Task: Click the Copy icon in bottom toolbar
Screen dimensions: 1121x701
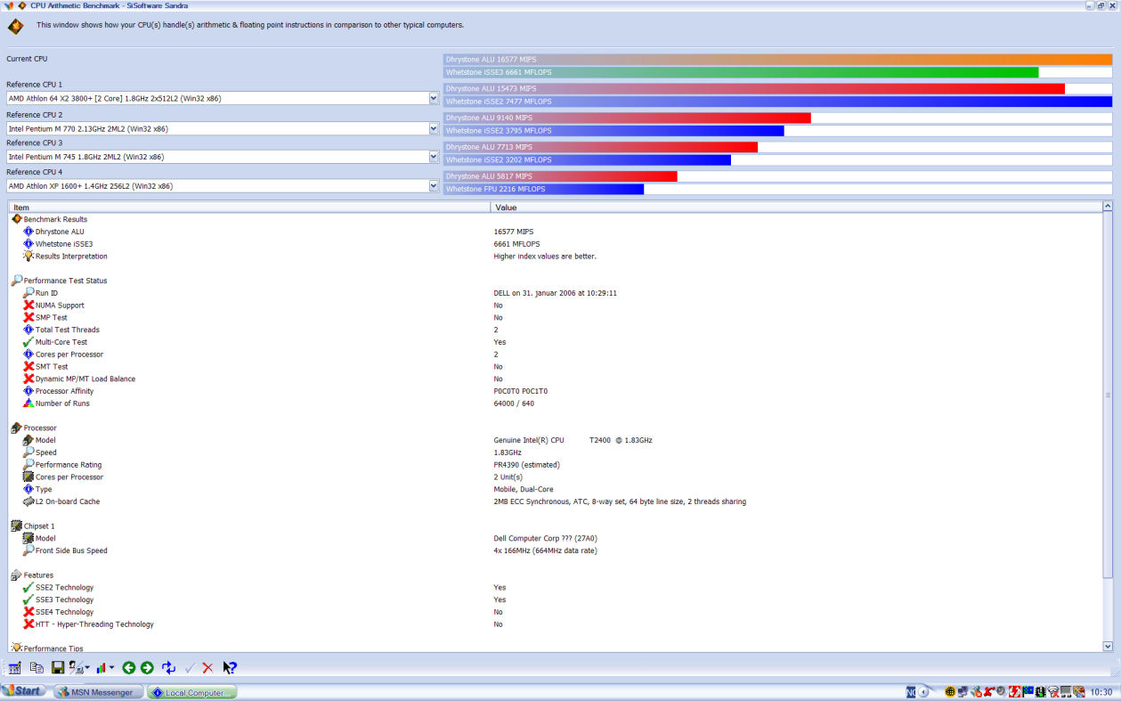Action: 37,667
